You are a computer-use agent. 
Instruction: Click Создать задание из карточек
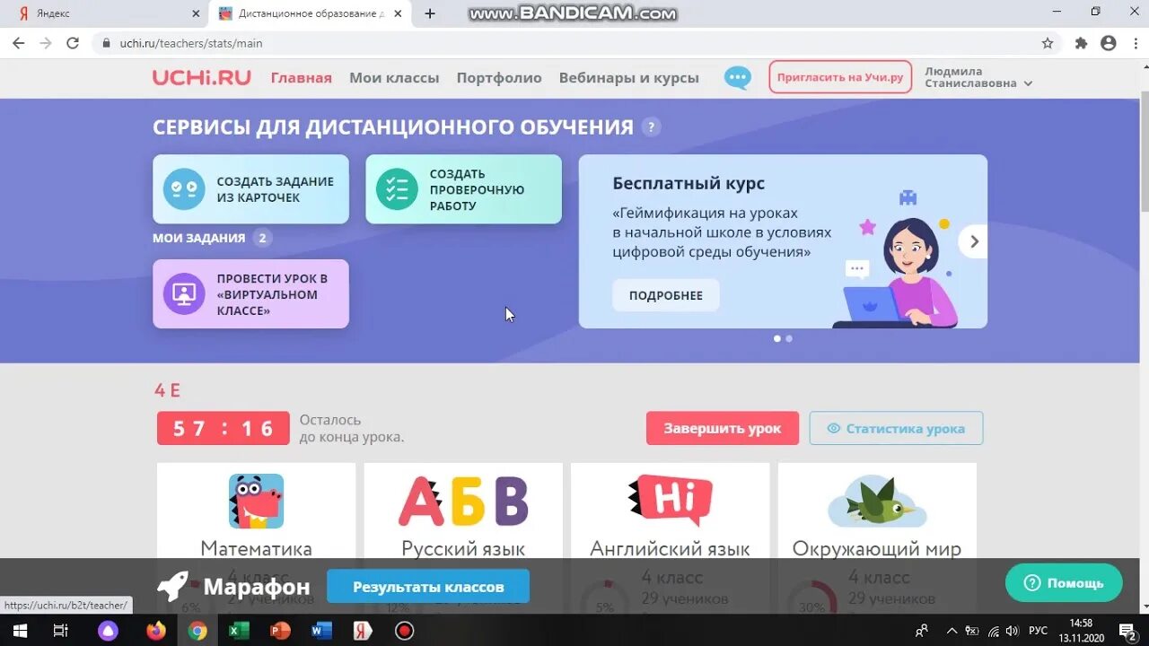[x=250, y=189]
